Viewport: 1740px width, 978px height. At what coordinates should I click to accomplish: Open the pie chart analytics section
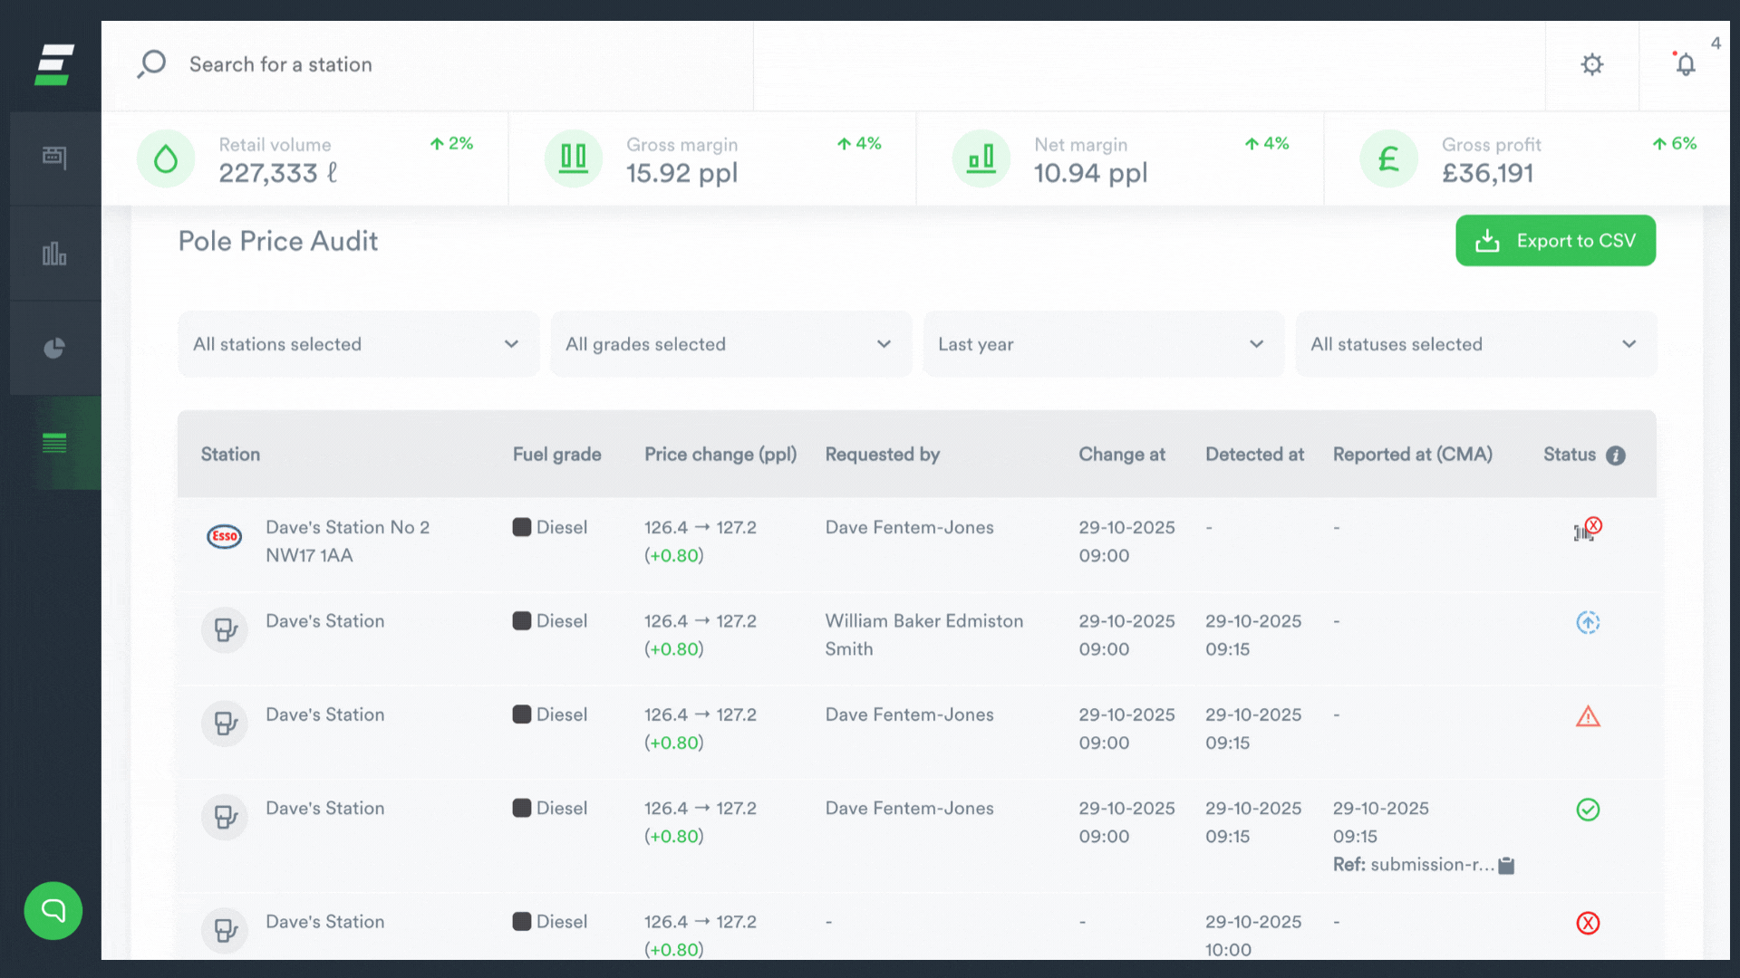coord(54,349)
